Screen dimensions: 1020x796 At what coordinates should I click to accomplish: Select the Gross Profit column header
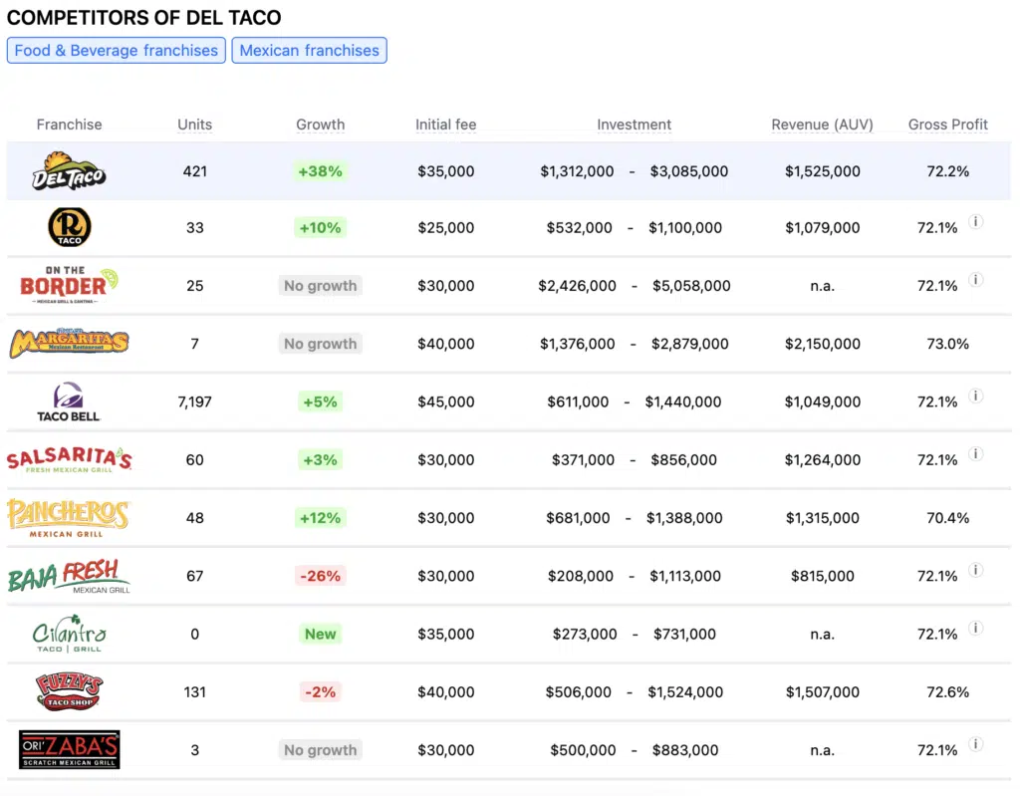947,125
